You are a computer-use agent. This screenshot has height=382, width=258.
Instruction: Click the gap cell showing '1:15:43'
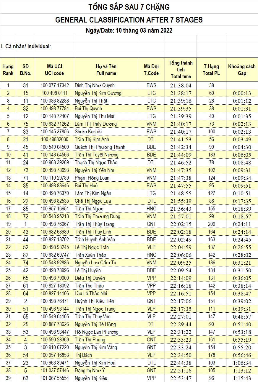point(242,378)
